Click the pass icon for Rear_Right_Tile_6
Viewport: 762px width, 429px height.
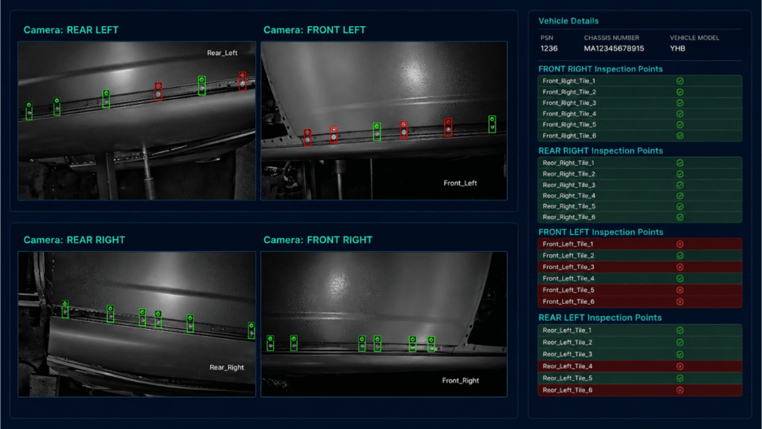click(680, 217)
